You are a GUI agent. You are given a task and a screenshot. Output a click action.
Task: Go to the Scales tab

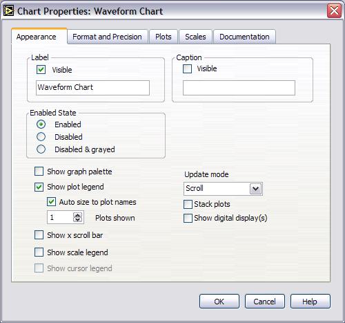point(195,37)
